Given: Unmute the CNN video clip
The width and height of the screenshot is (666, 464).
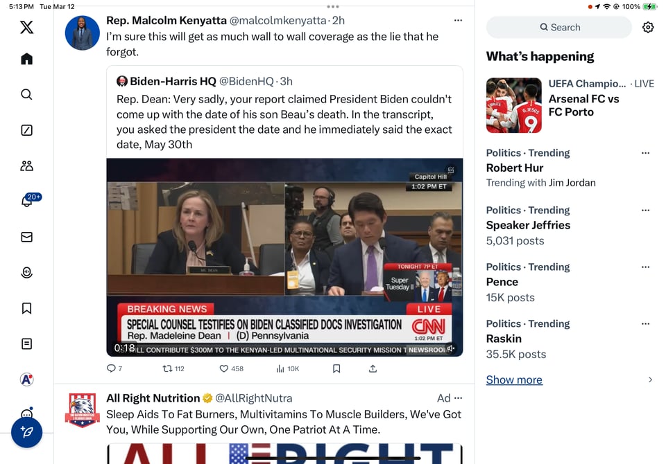Looking at the screenshot, I should [451, 348].
